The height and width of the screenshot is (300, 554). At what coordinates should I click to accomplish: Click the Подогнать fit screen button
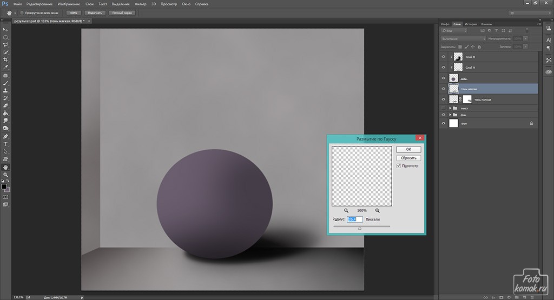point(95,13)
